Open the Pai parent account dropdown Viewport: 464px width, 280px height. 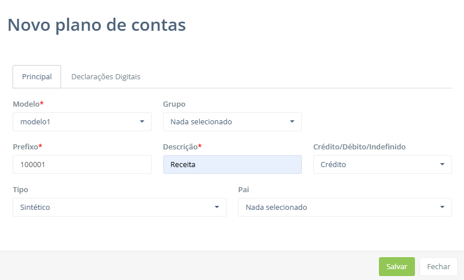(344, 208)
